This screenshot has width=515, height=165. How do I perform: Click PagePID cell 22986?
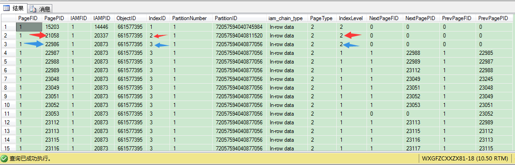55,44
